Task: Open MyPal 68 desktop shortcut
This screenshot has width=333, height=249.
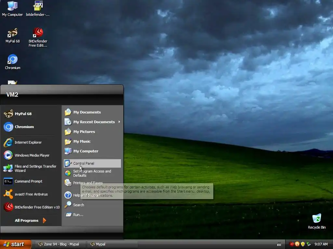Action: [13, 36]
